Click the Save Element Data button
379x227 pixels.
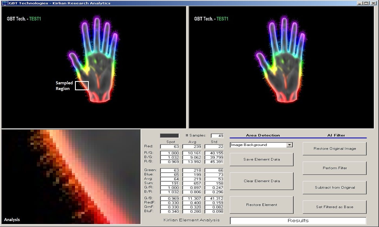262,159
